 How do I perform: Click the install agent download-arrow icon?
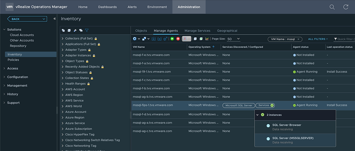tap(154, 39)
